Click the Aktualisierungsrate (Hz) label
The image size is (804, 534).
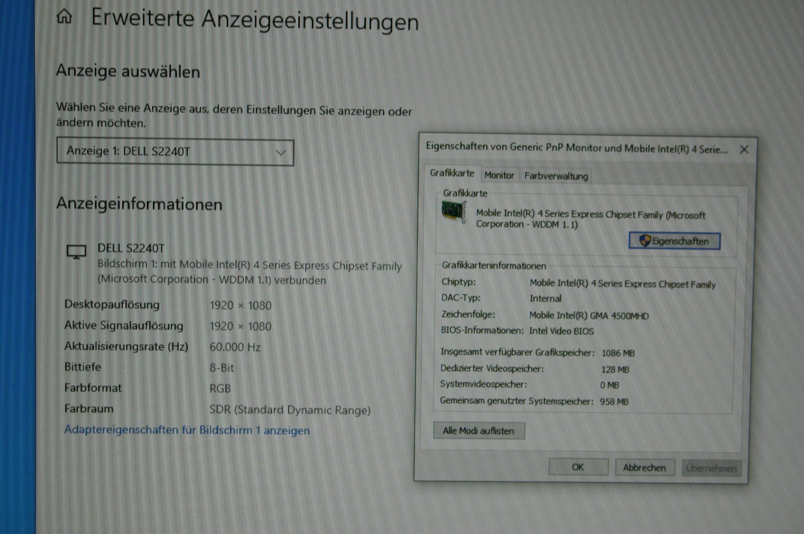[126, 346]
